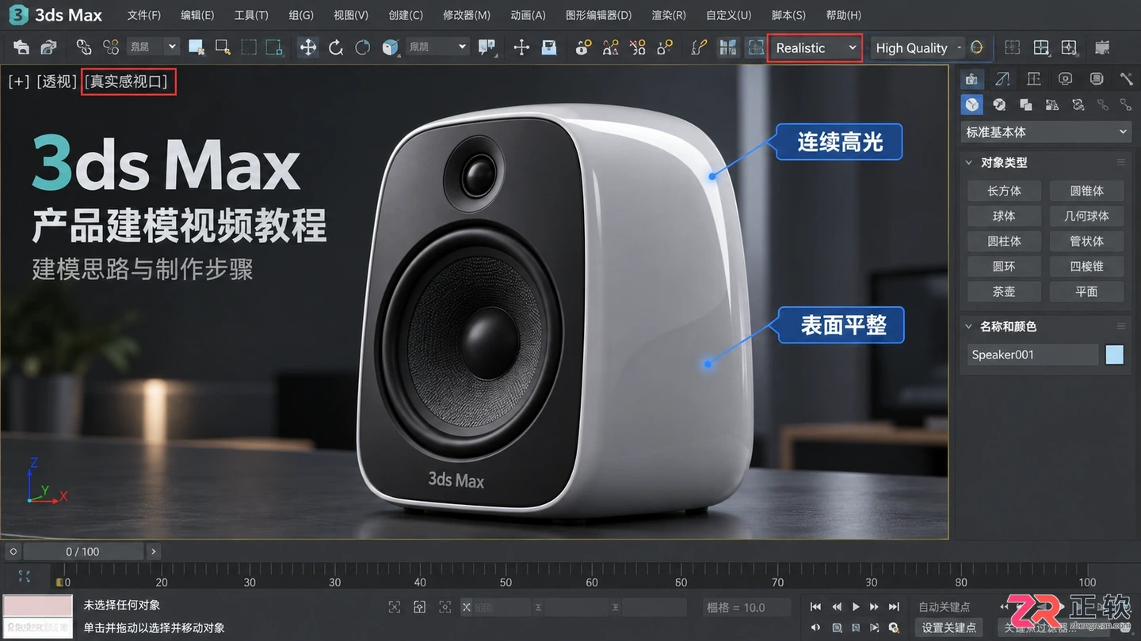Click the 管状体 tube button
This screenshot has height=641, width=1141.
pos(1086,241)
